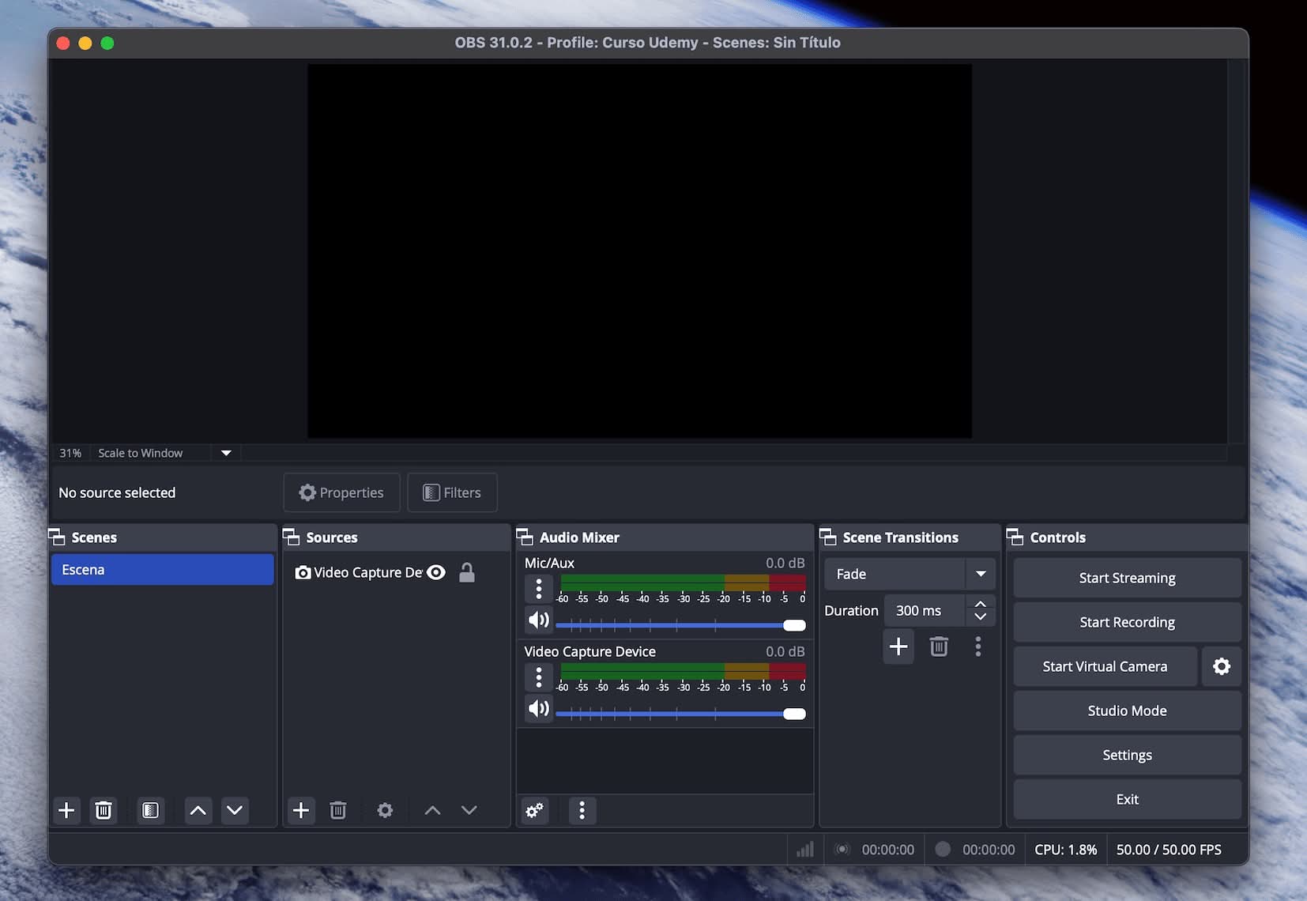Screen dimensions: 1307x901
Task: Click Sources dock float icon
Action: point(292,537)
